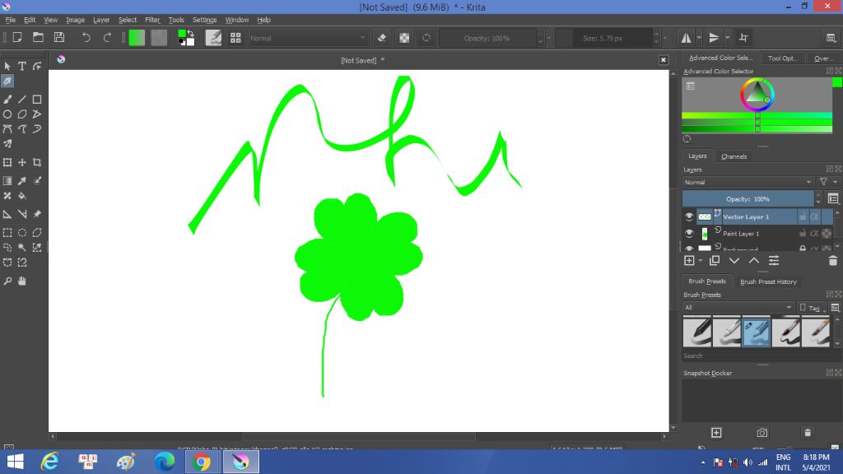This screenshot has width=843, height=474.
Task: Expand the brush size slider options arrow
Action: [665, 38]
